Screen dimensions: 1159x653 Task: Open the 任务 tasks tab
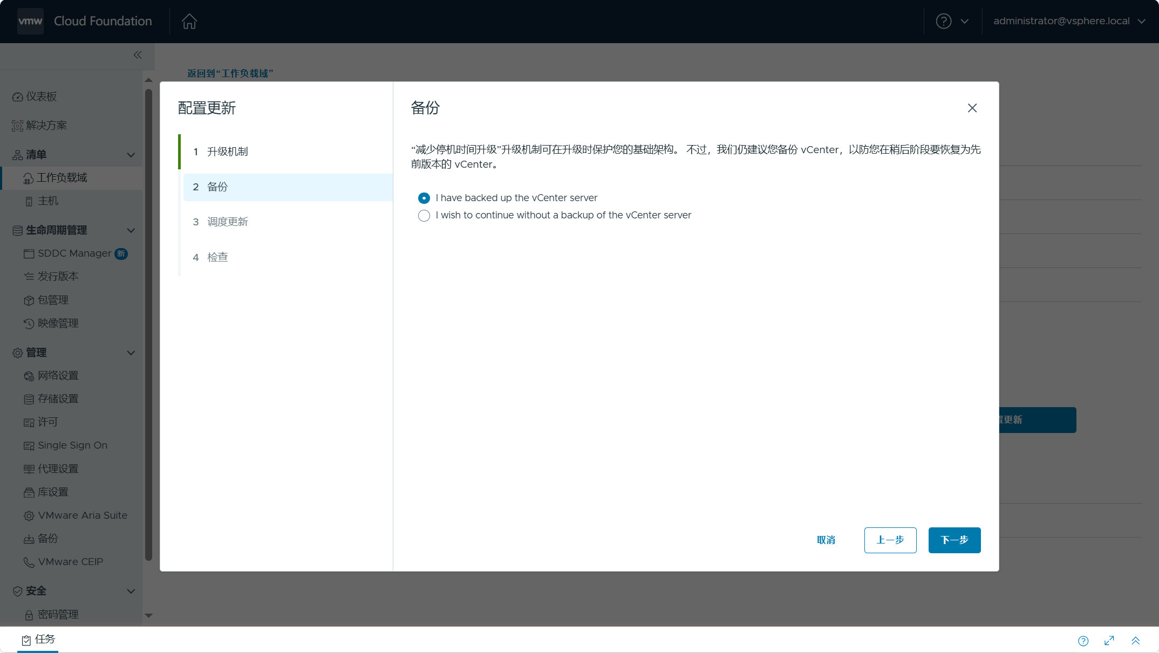pyautogui.click(x=38, y=640)
